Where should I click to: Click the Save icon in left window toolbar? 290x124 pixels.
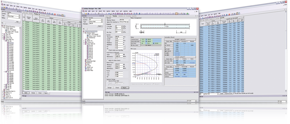pos(7,7)
